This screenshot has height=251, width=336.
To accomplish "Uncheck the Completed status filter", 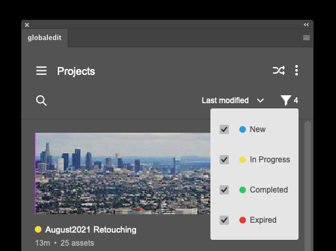I will point(224,190).
